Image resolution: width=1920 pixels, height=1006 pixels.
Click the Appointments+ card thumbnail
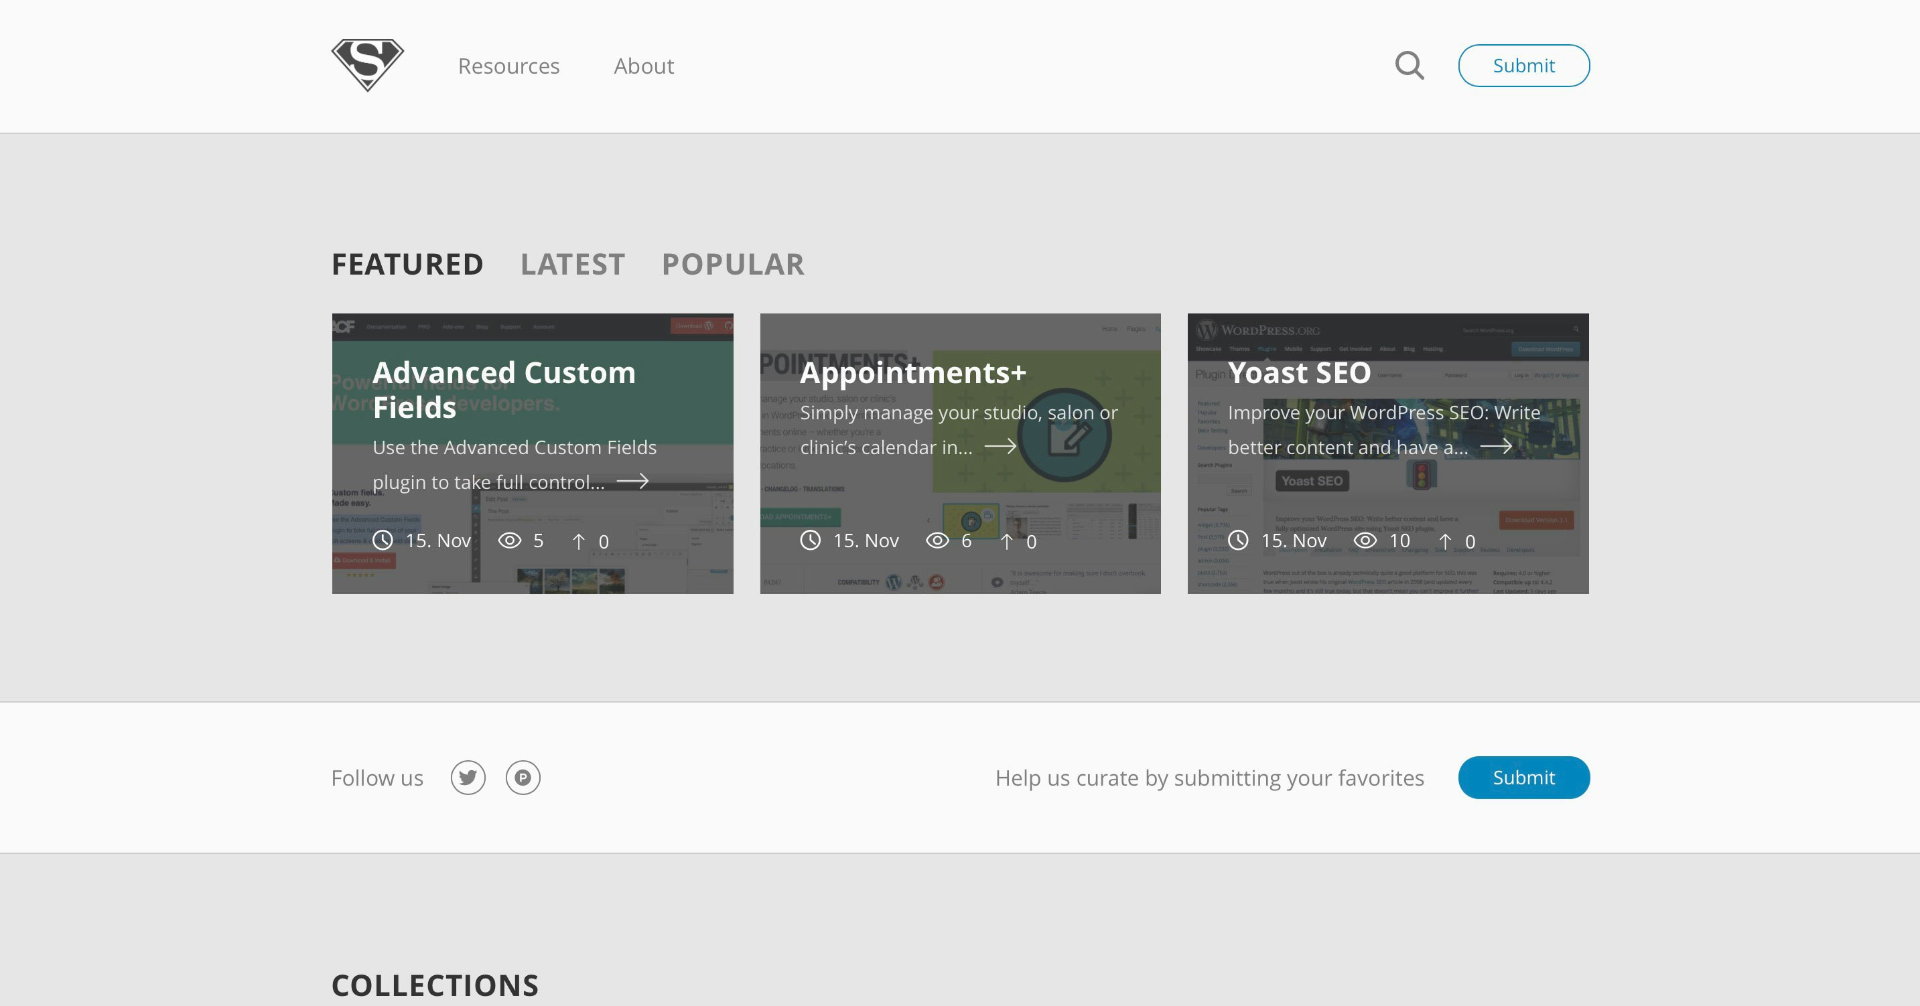click(x=960, y=452)
